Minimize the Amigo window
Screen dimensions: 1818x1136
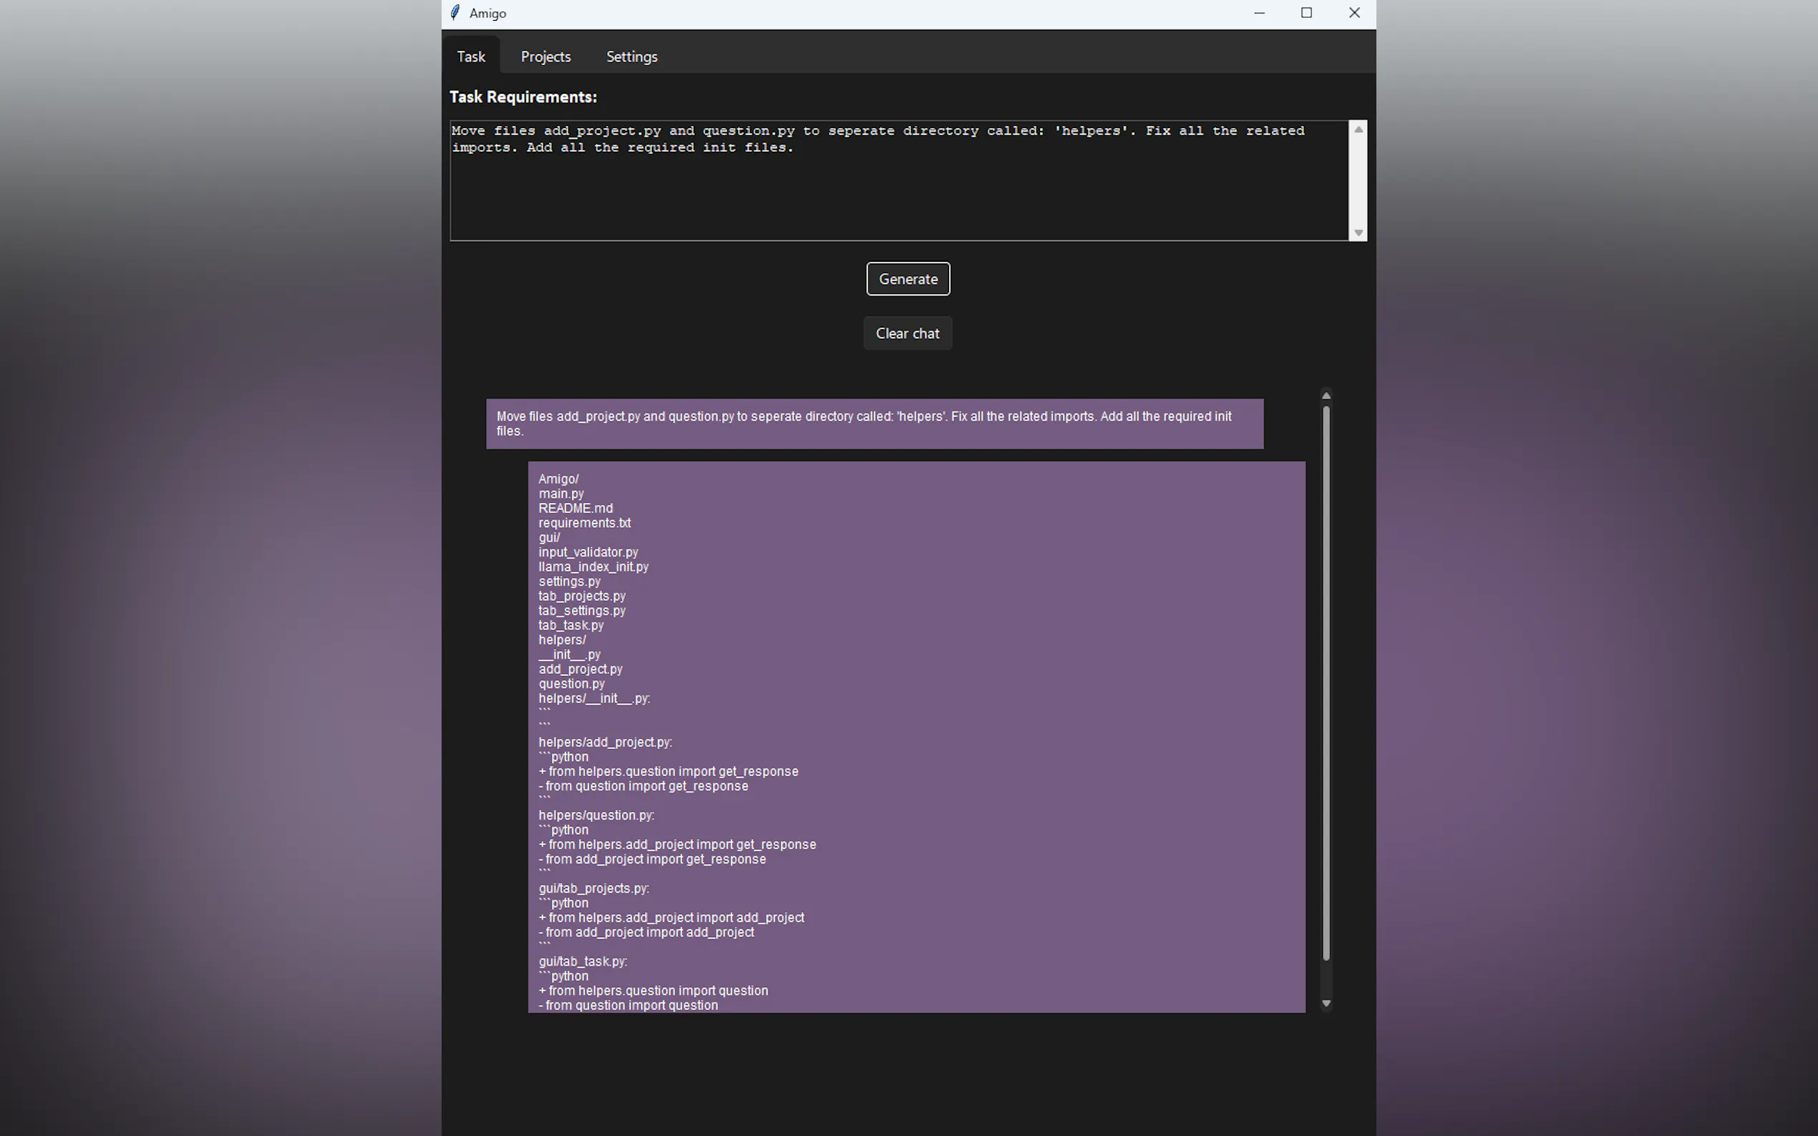pyautogui.click(x=1259, y=13)
